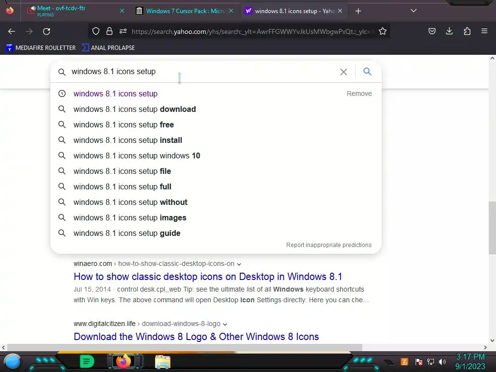The width and height of the screenshot is (496, 372).
Task: Select the windows 8.1 icons setup Yahoo tab
Action: (x=294, y=11)
